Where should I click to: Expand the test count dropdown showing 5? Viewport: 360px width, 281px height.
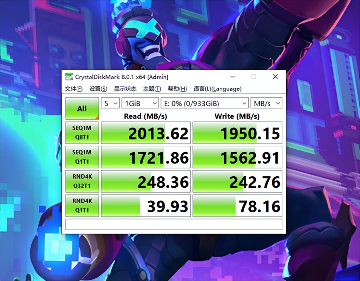pyautogui.click(x=110, y=103)
